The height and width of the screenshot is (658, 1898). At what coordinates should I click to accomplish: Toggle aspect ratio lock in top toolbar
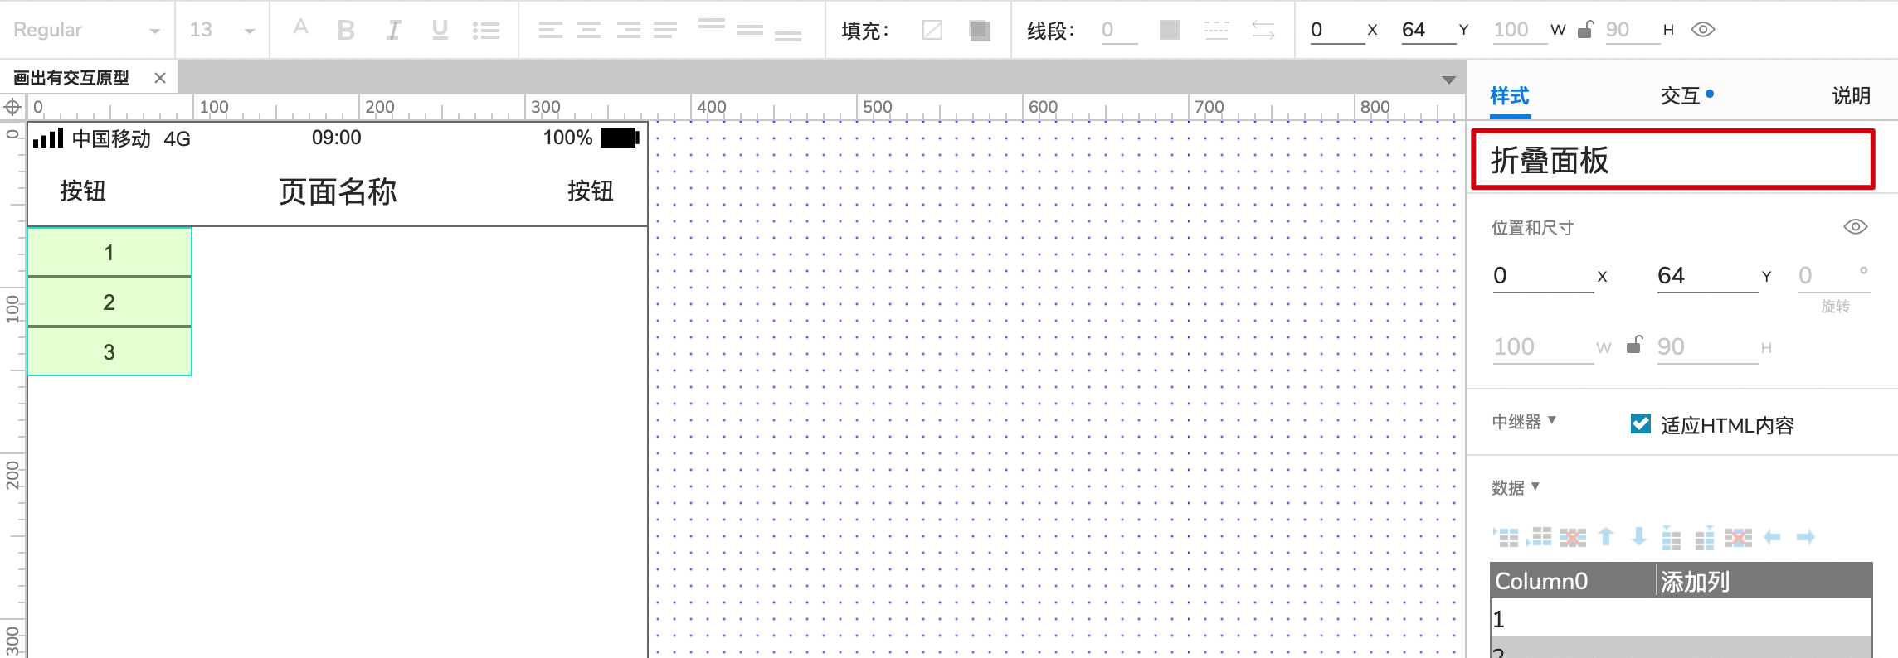(x=1585, y=30)
